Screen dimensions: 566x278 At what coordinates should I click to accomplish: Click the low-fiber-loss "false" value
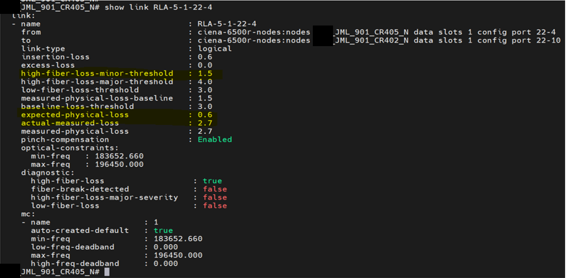[215, 205]
